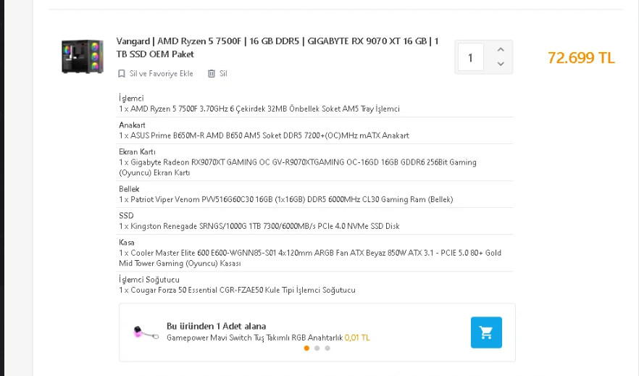Select the first orange carousel dot
The width and height of the screenshot is (639, 376).
(x=306, y=348)
